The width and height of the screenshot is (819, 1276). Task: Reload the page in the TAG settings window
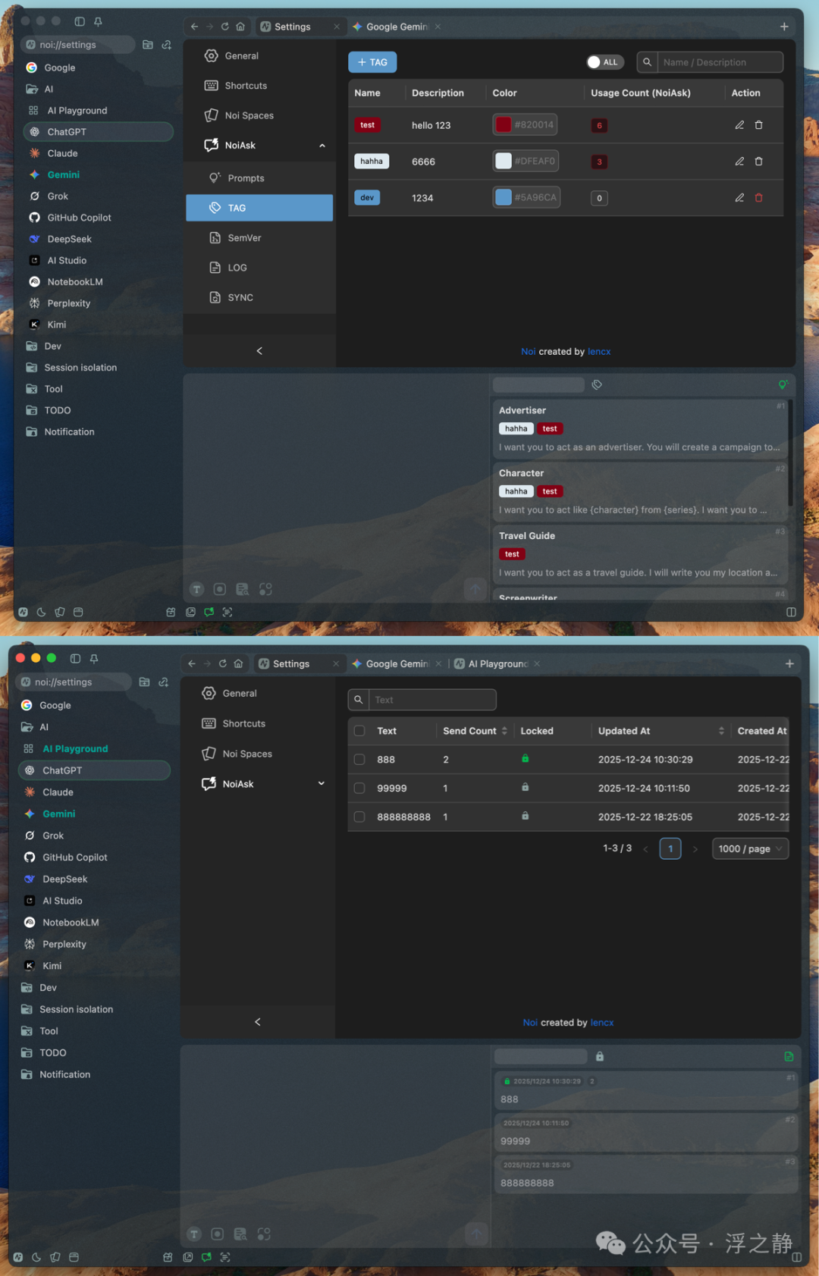(x=225, y=27)
